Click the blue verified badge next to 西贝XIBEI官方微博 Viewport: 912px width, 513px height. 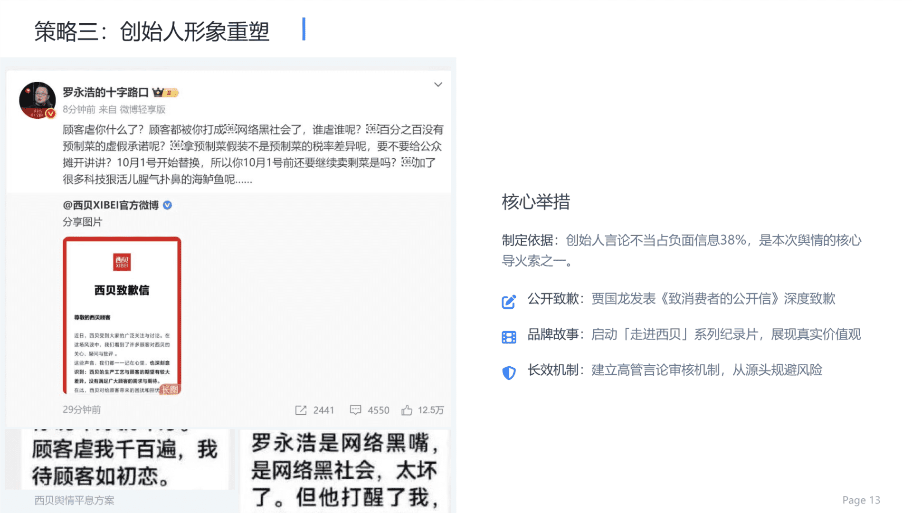167,205
